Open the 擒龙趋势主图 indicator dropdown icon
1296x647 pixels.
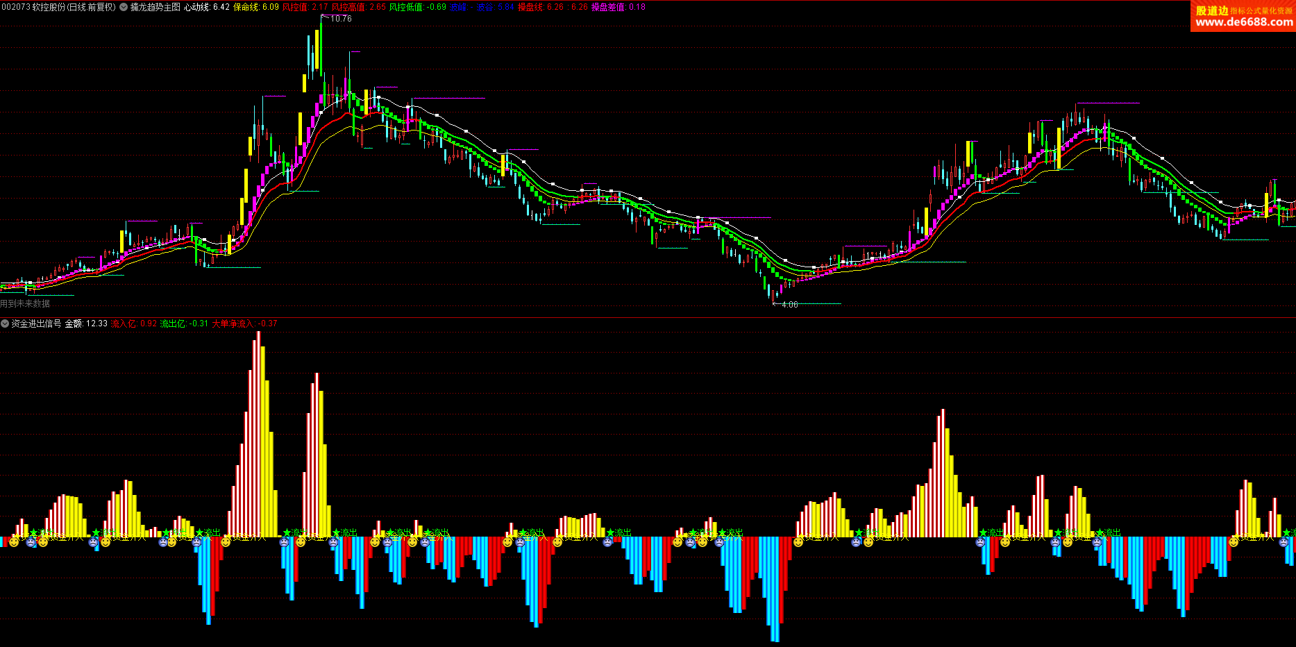(x=124, y=7)
